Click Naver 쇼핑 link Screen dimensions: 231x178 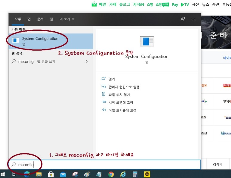150,4
